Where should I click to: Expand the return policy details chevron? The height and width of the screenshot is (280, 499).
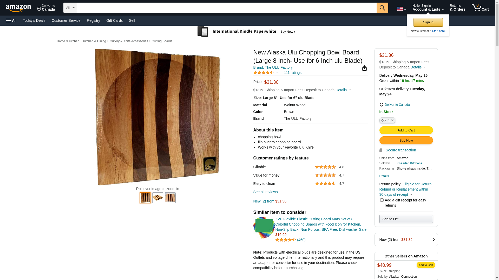[411, 195]
